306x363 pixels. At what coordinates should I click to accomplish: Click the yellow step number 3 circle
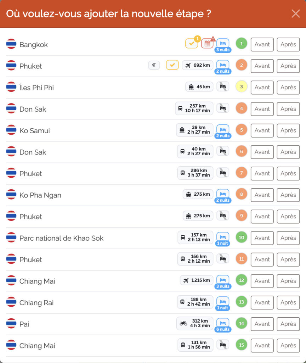coord(242,87)
